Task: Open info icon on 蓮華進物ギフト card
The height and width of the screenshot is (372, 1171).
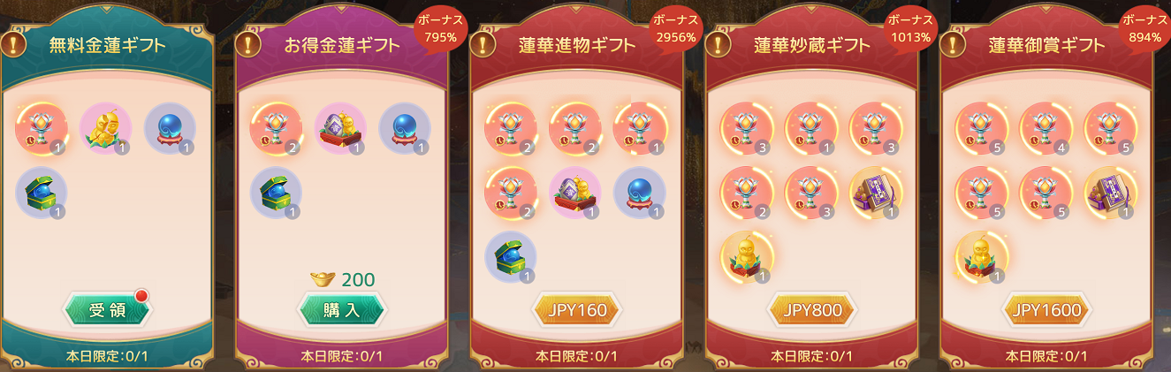Action: coord(485,43)
